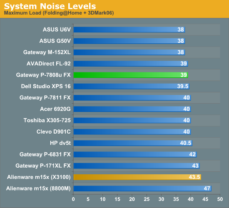Click the Dell Studio XPS 16 bar

131,86
